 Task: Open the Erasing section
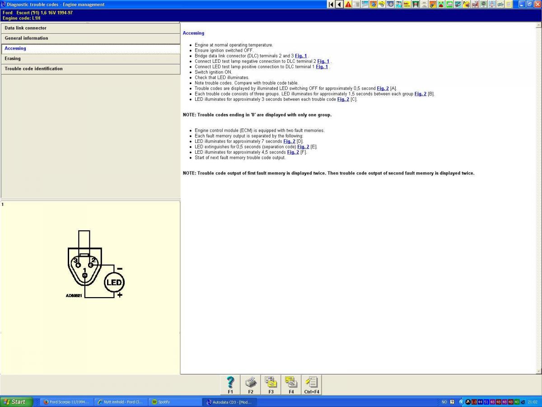[90, 59]
